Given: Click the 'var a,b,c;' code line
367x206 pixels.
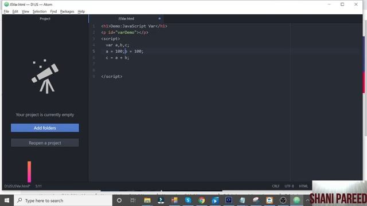Looking at the screenshot, I should [117, 45].
